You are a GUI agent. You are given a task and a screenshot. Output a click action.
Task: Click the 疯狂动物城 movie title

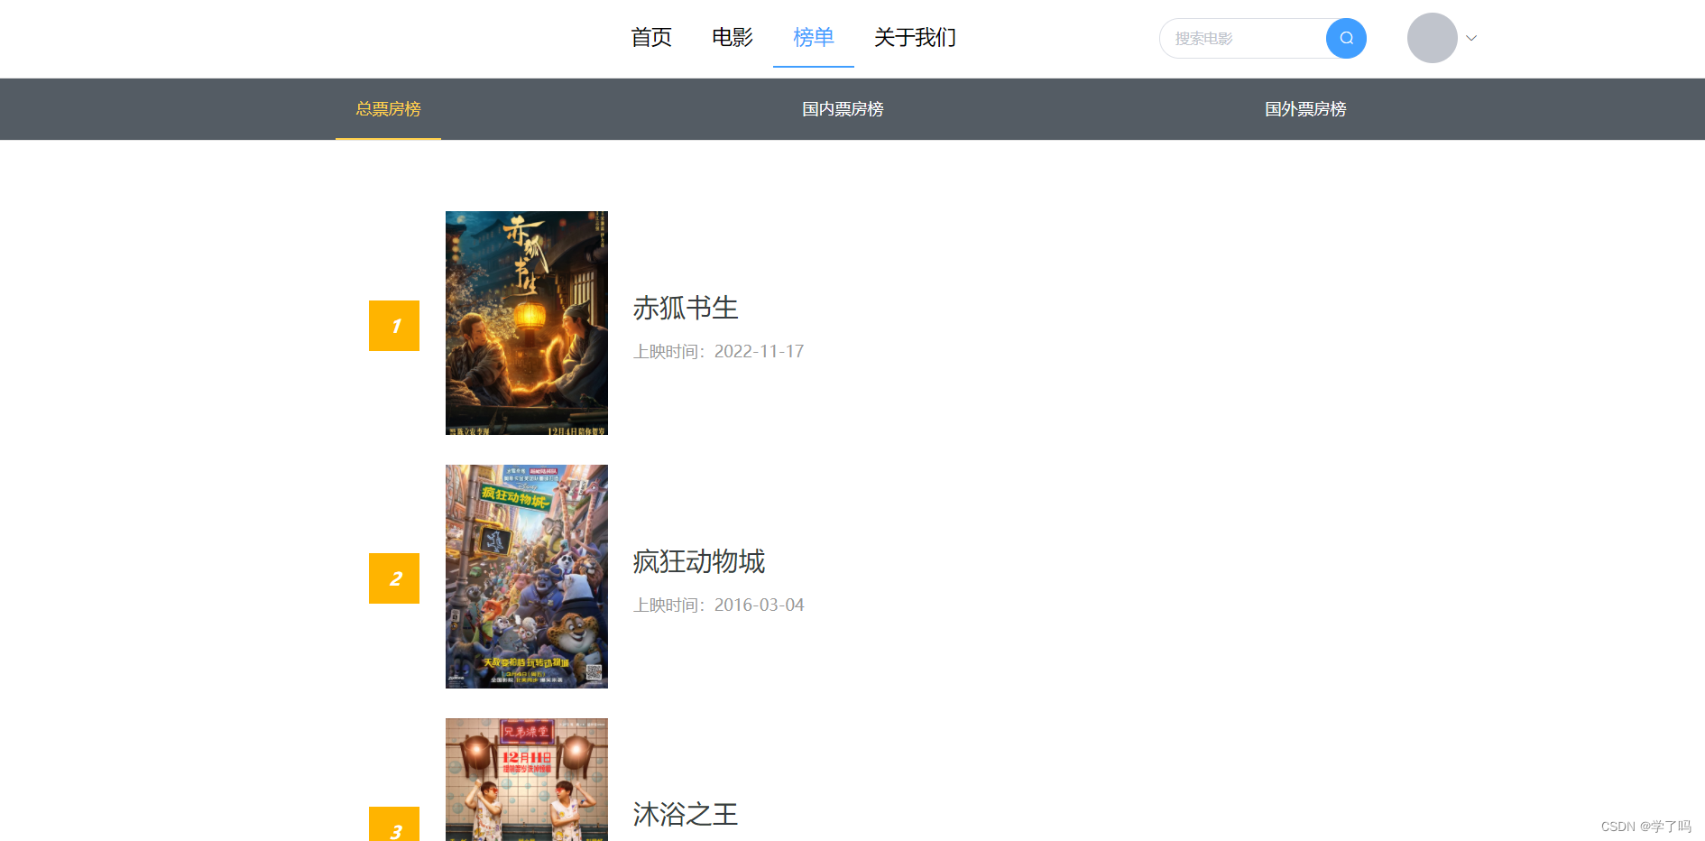(x=699, y=561)
